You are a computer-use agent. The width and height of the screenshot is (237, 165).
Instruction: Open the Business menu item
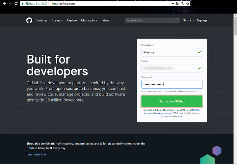(57, 20)
